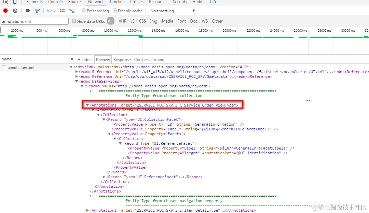Click the PropertyValue ID GeneralInformation line
Screen dimensions: 369x213
(178, 124)
